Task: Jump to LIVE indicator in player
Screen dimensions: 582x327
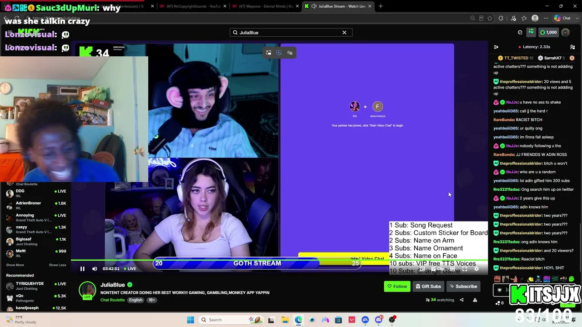Action: point(130,269)
